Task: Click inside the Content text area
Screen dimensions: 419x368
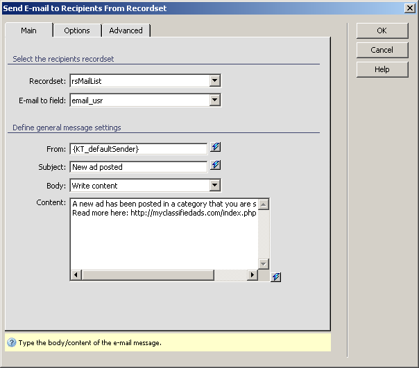Action: click(x=164, y=236)
